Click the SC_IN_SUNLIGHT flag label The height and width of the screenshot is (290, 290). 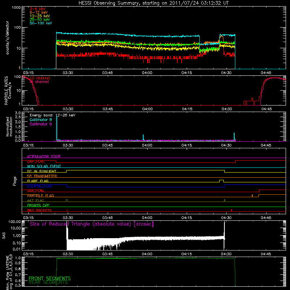point(42,171)
